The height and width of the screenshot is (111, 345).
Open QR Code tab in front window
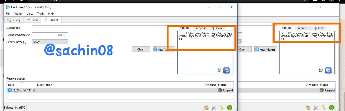[217, 28]
